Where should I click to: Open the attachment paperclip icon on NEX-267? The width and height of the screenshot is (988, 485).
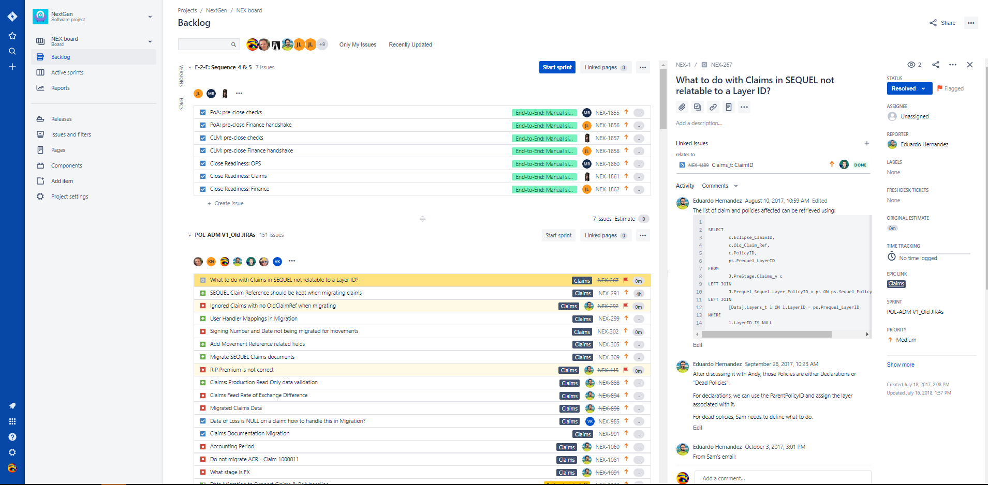pos(682,107)
